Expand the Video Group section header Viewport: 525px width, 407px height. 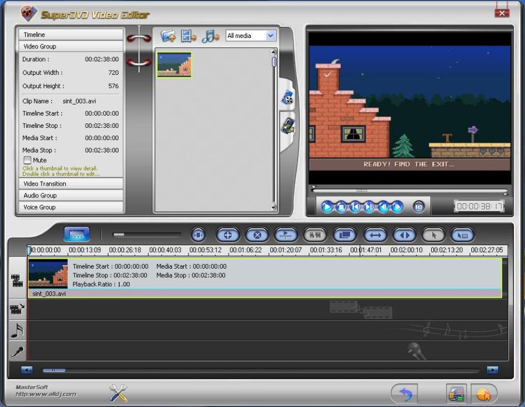[x=71, y=46]
